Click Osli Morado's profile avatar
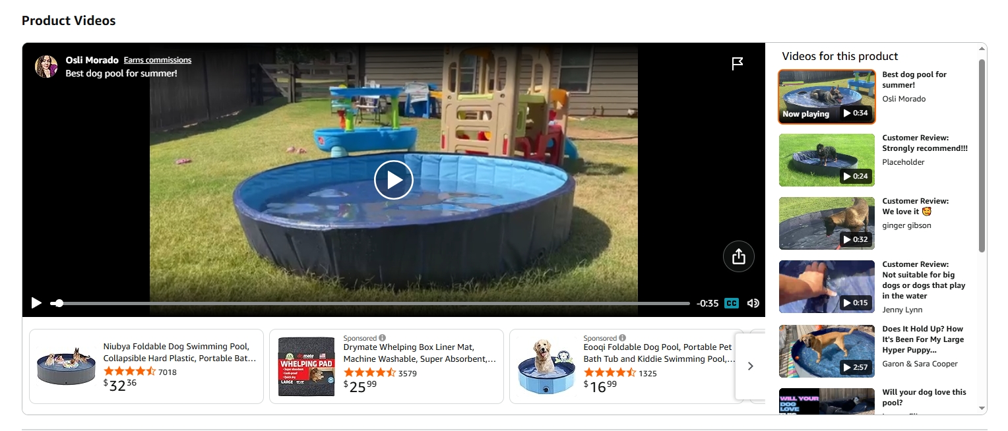Screen dimensions: 1008x431 (46, 67)
